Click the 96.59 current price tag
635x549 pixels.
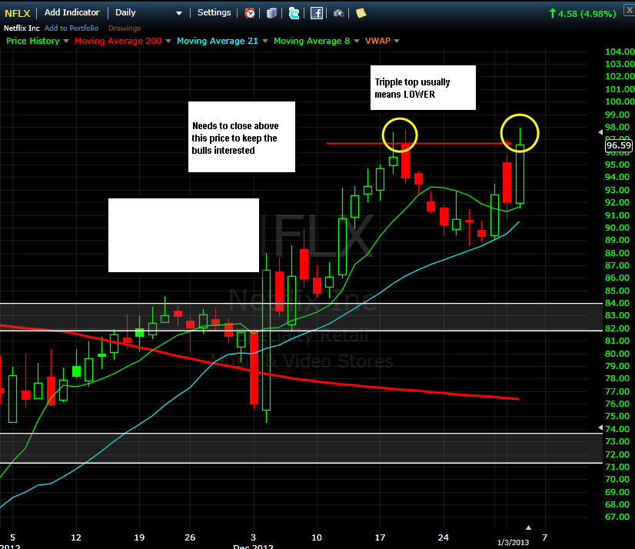pos(618,145)
